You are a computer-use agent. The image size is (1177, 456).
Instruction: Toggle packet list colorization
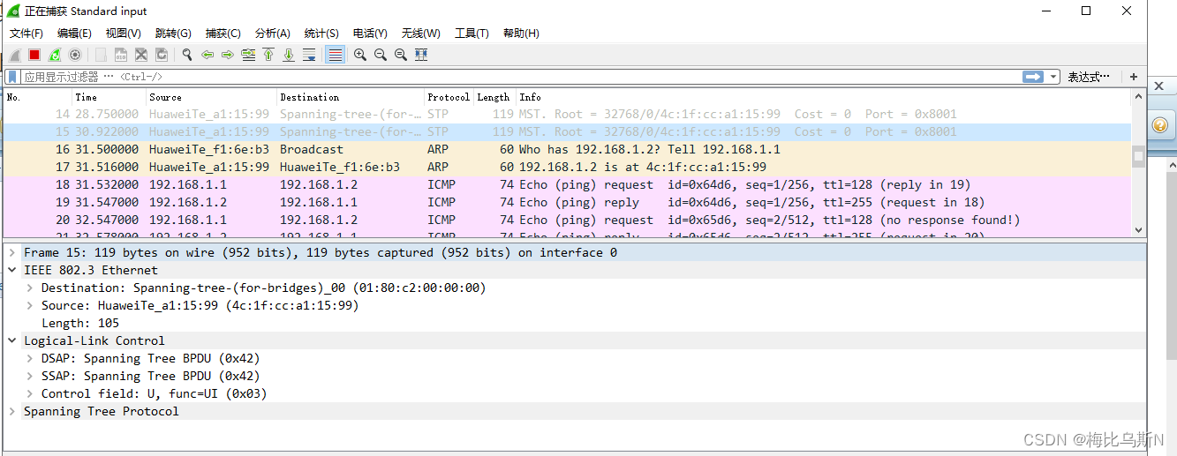[335, 55]
